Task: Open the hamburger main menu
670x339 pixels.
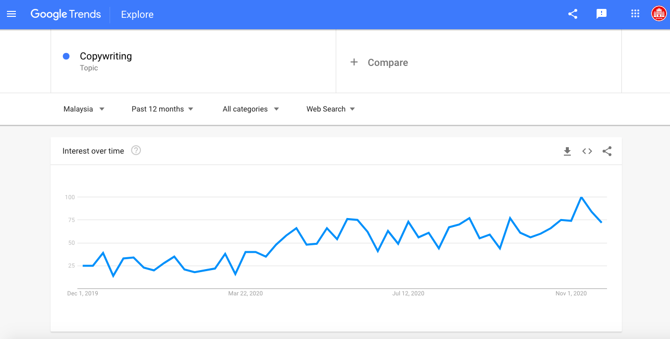Action: (11, 14)
